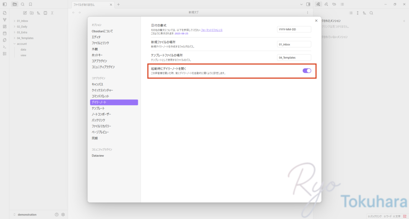
Task: Click the new note icon in file explorer
Action: click(25, 13)
